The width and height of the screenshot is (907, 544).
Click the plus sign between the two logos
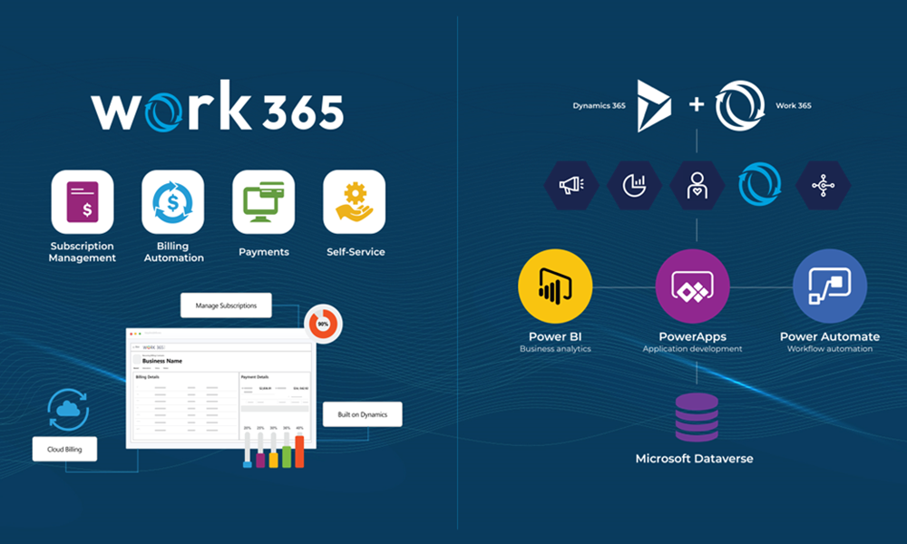pyautogui.click(x=697, y=104)
